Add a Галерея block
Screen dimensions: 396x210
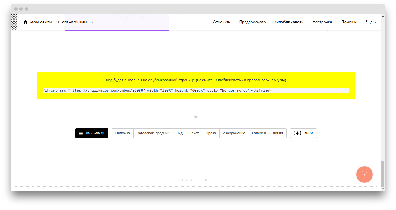tap(259, 133)
